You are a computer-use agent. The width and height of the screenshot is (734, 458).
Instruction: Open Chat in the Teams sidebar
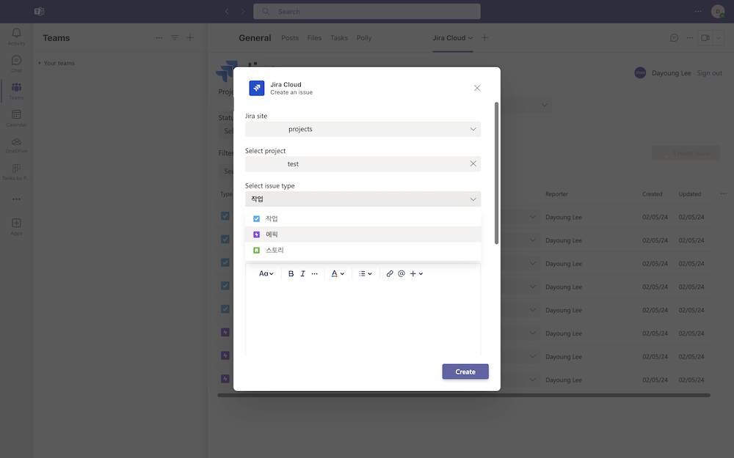click(x=16, y=64)
